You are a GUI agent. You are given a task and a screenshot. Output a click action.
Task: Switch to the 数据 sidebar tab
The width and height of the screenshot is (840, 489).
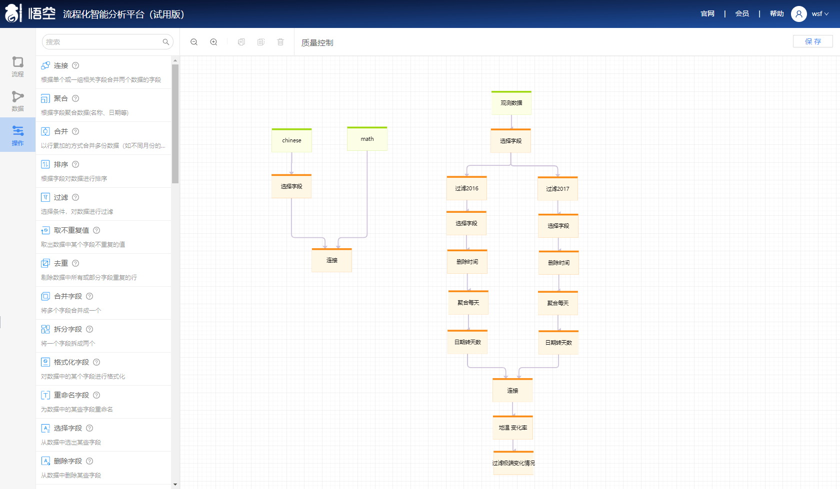pyautogui.click(x=18, y=101)
